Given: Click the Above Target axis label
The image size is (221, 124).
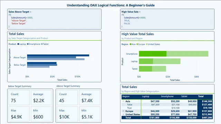Looking at the screenshot, I should coord(20,58).
